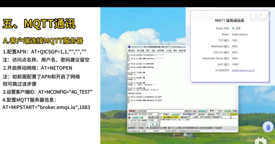Viewport: 275px width, 144px height.
Task: Open the 帮助 menu
Action: [x=175, y=51]
